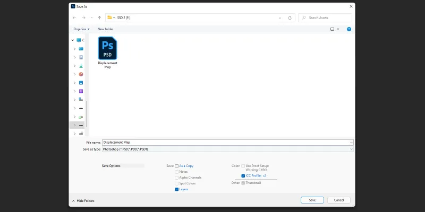Close the Save As dialog
Viewport: 425px width, 212px height.
351,6
